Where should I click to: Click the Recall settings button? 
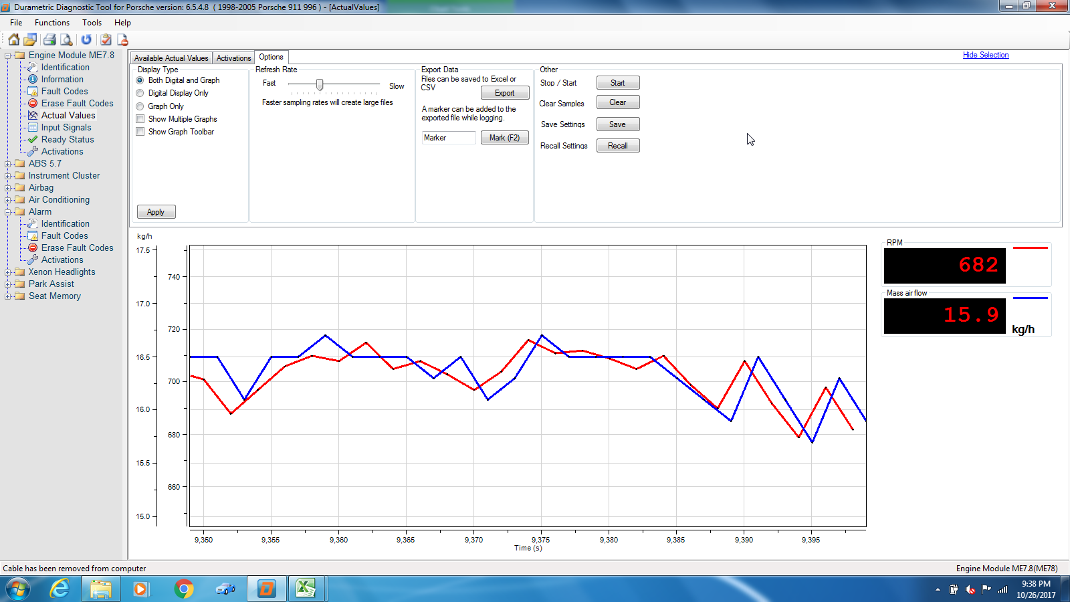tap(618, 146)
